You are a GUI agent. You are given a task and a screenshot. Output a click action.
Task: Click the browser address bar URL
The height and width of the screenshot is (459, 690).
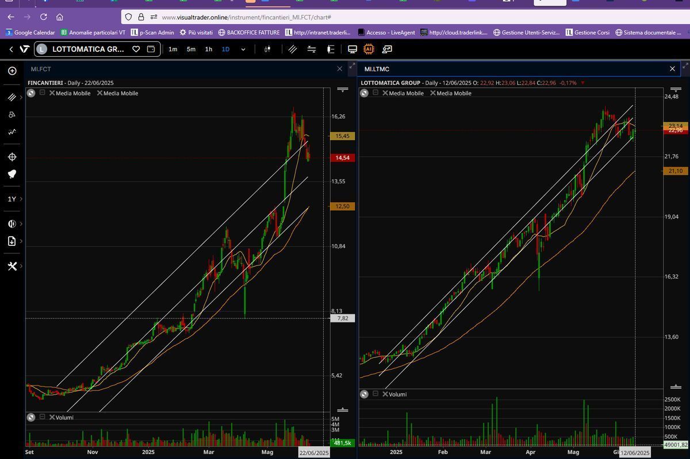[x=246, y=17]
